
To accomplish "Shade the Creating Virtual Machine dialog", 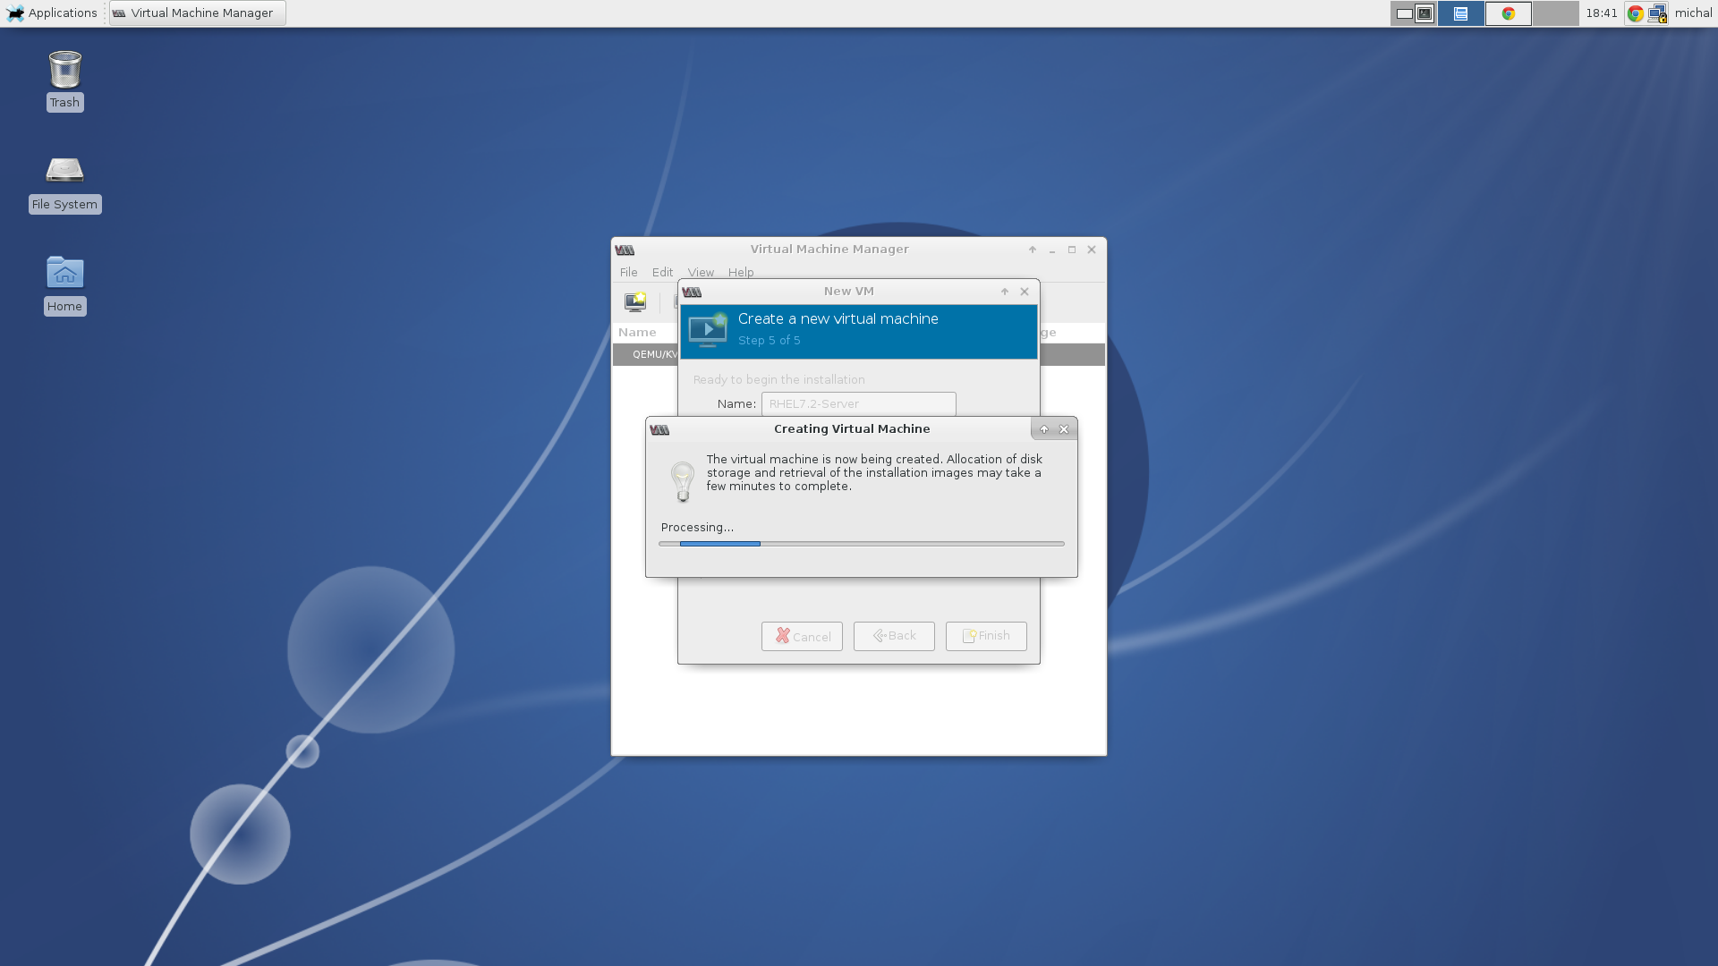I will coord(1043,429).
